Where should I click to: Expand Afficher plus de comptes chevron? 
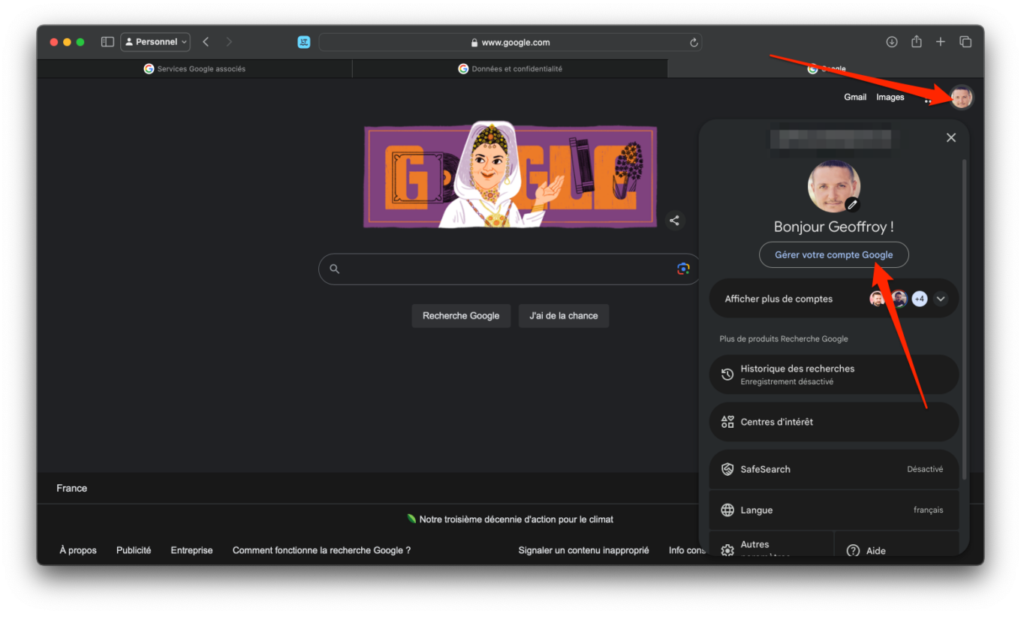tap(941, 299)
